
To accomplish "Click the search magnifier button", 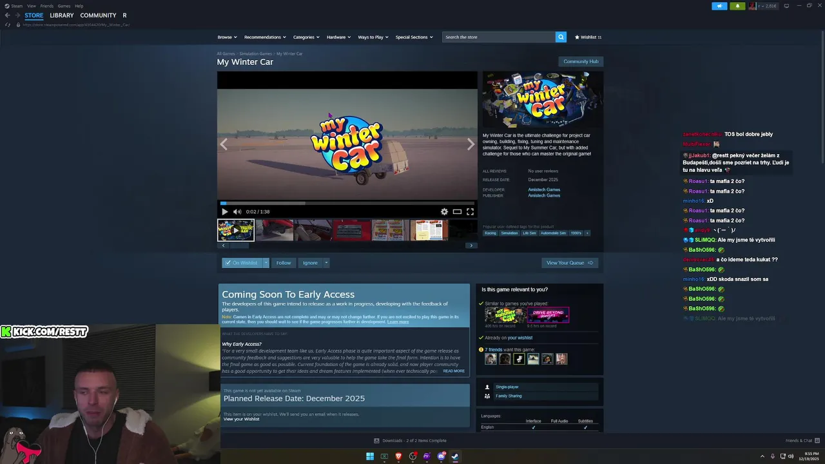I will tap(561, 37).
